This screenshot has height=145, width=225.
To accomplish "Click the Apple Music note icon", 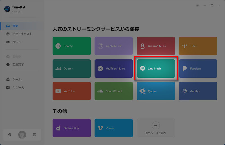I will coord(100,46).
